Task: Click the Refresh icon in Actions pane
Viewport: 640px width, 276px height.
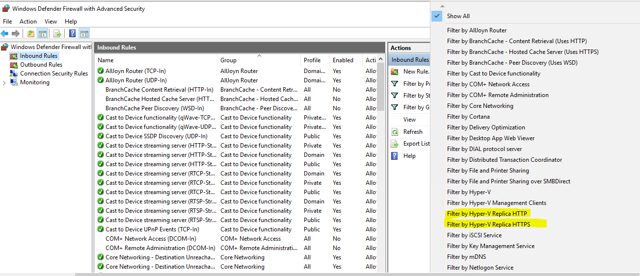Action: [x=395, y=132]
